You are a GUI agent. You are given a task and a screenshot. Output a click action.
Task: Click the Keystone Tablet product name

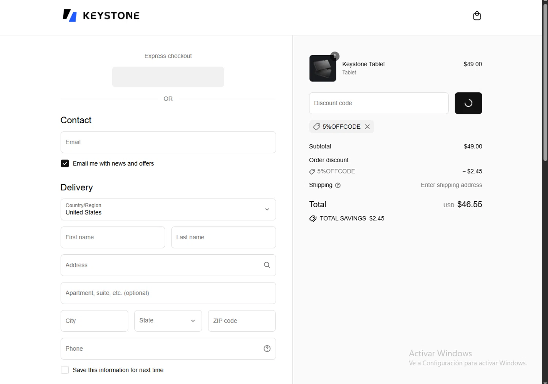coord(364,64)
